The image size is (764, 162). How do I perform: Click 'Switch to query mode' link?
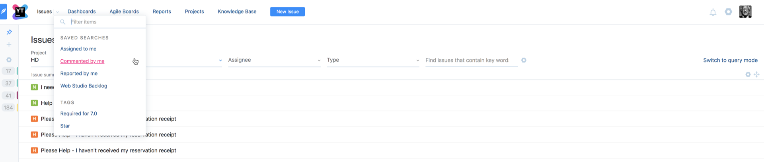tap(730, 60)
